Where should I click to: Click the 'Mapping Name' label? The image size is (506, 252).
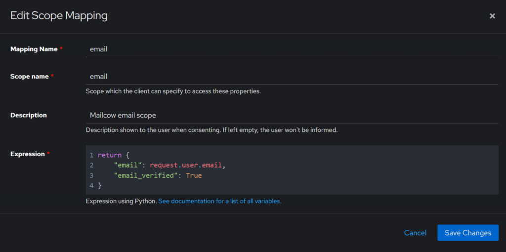(x=34, y=49)
